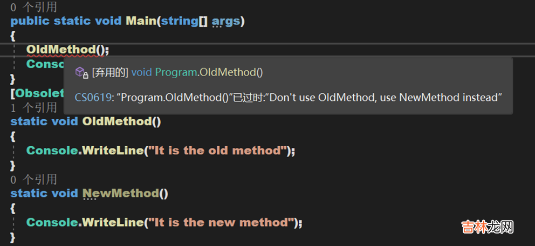The image size is (535, 246).
Task: Click the private method icon in the tooltip
Action: (x=81, y=72)
